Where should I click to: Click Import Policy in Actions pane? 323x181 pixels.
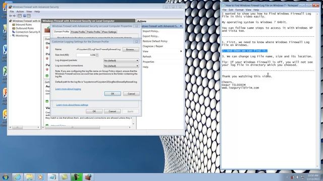[x=151, y=31]
